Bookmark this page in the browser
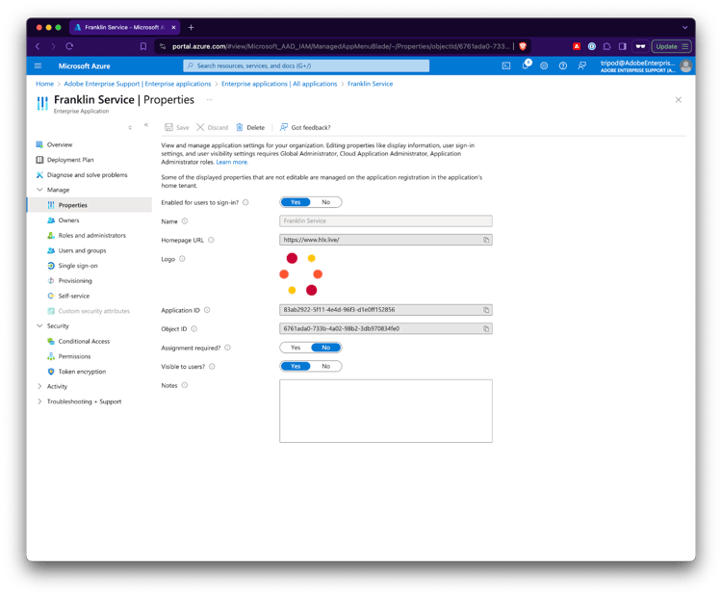Screen dimensions: 722x596 point(143,46)
